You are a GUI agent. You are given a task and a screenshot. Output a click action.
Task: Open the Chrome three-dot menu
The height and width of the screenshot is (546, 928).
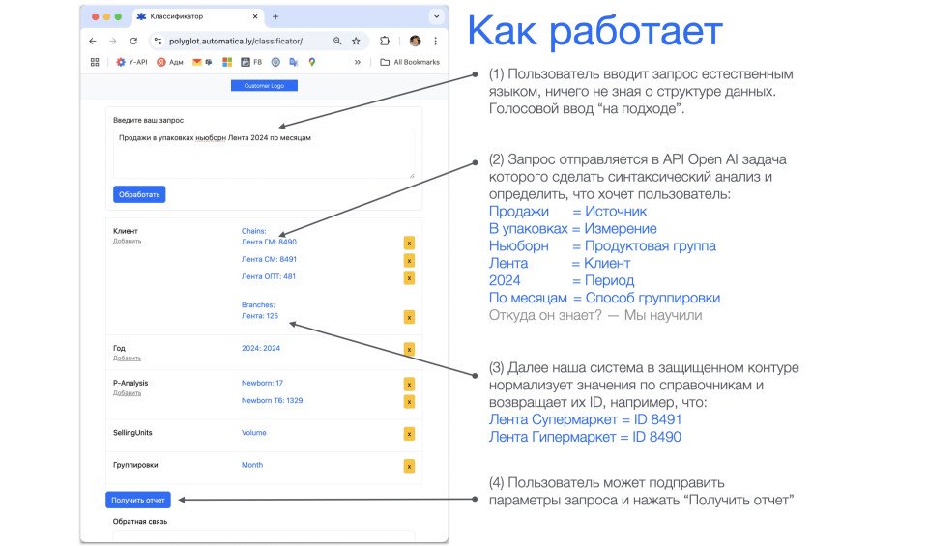(436, 41)
